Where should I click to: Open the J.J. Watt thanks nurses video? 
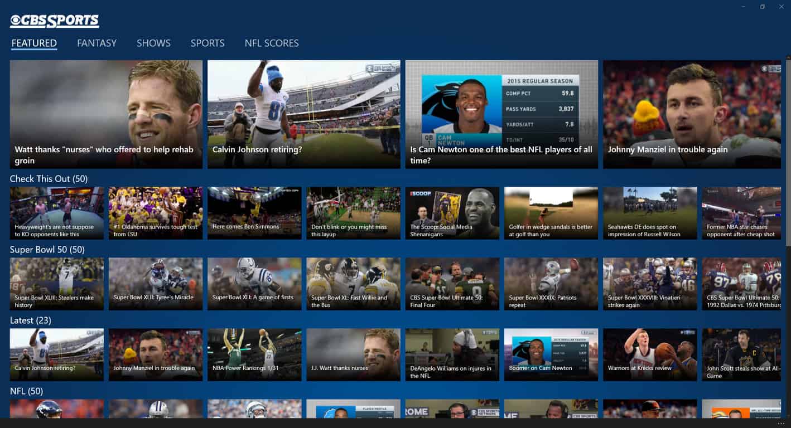pyautogui.click(x=353, y=354)
